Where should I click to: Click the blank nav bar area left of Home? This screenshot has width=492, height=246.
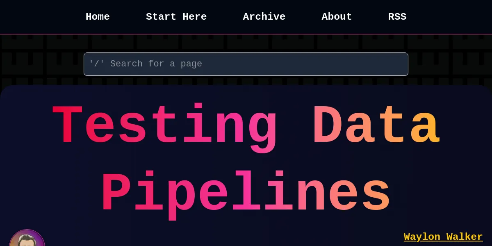coord(41,17)
